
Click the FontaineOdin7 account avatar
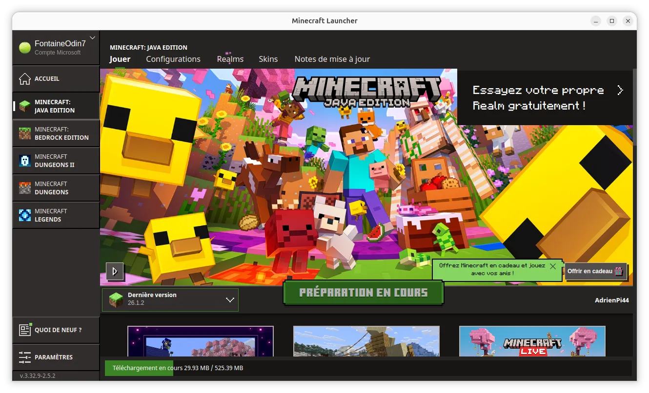click(25, 48)
